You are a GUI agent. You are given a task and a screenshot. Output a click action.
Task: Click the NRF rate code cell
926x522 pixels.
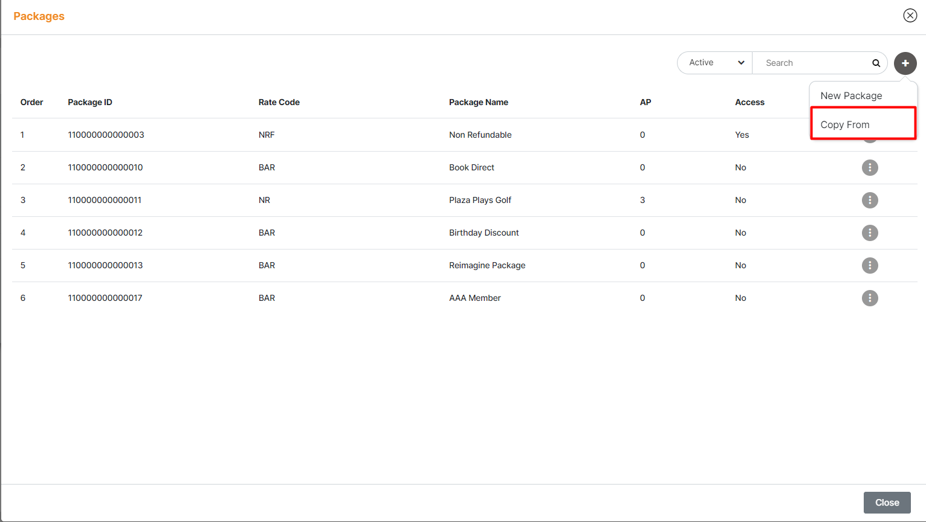(x=267, y=135)
